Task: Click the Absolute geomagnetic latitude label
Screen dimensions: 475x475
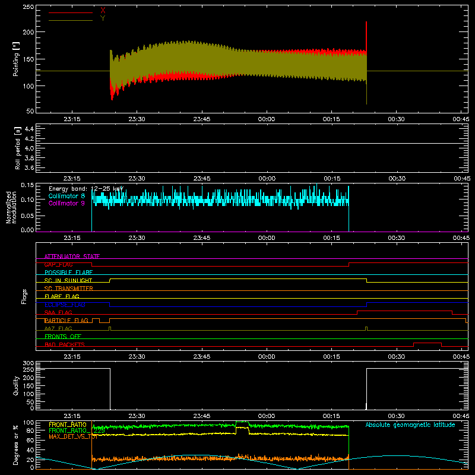Action: [410, 425]
